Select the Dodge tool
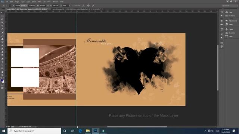The height and width of the screenshot is (134, 239). [2, 55]
